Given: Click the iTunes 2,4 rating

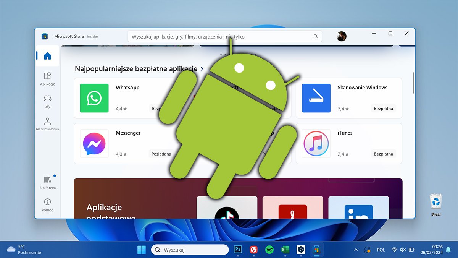Looking at the screenshot, I should pos(343,154).
